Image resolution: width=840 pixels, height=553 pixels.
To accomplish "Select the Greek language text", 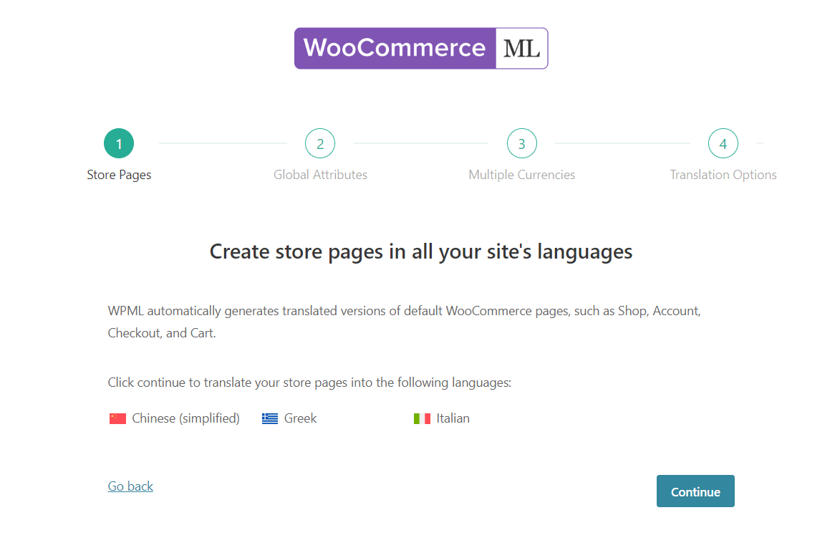I will point(301,418).
